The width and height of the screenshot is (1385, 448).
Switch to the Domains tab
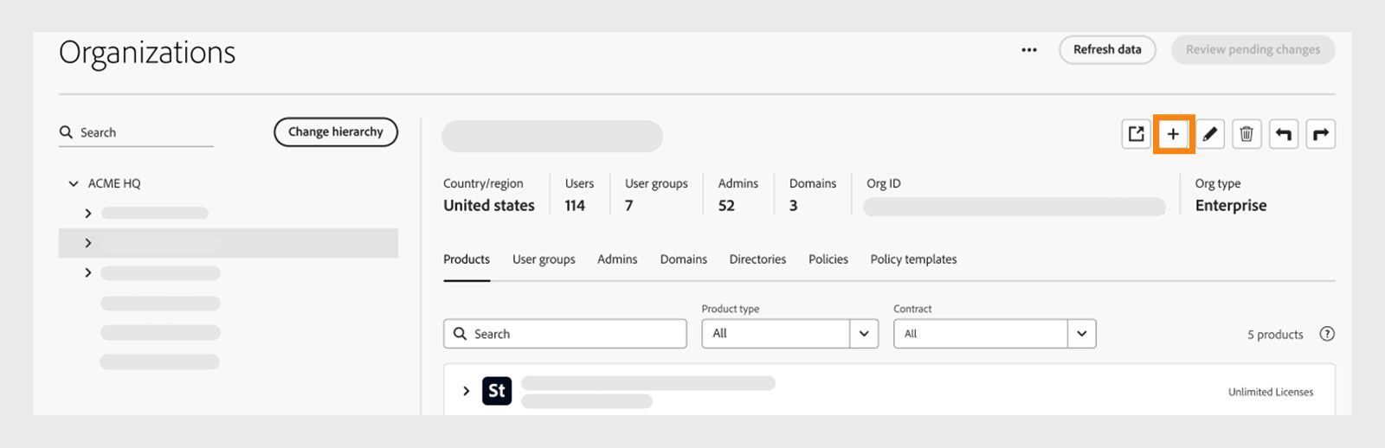click(684, 259)
